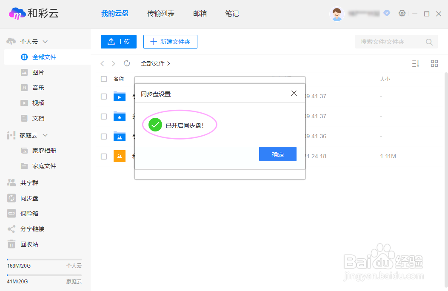Open the 视频 (Videos) section
The height and width of the screenshot is (291, 448).
pos(37,103)
